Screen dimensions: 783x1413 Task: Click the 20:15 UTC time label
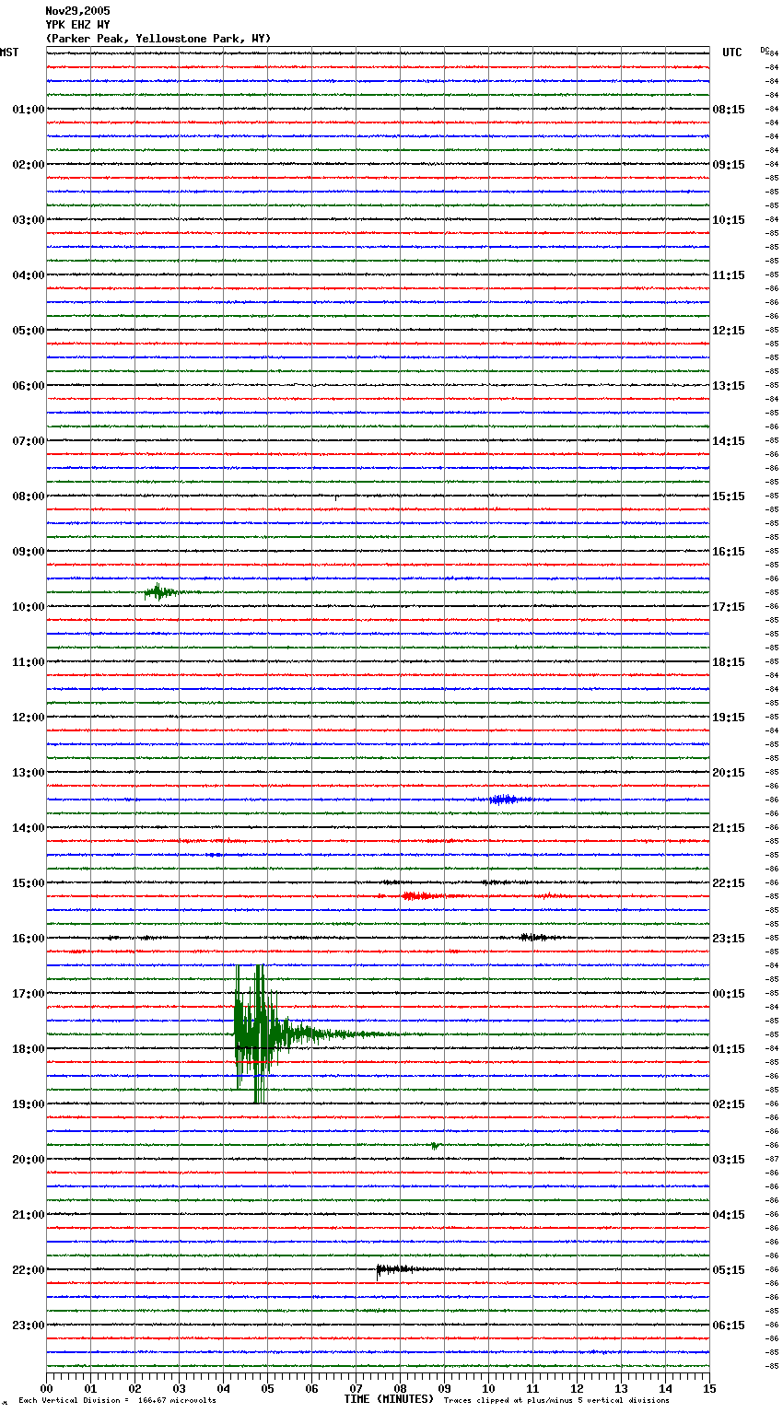coord(729,773)
